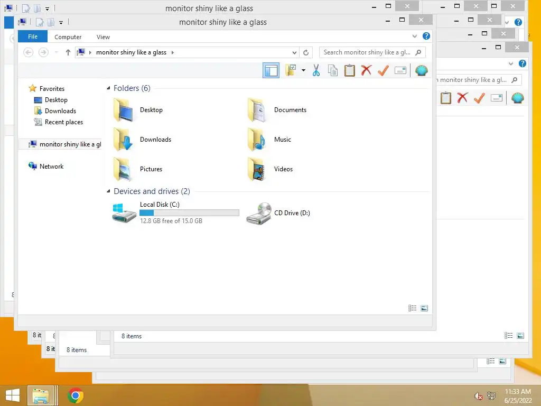Image resolution: width=541 pixels, height=406 pixels.
Task: Click the computer icon in address bar
Action: coord(81,52)
